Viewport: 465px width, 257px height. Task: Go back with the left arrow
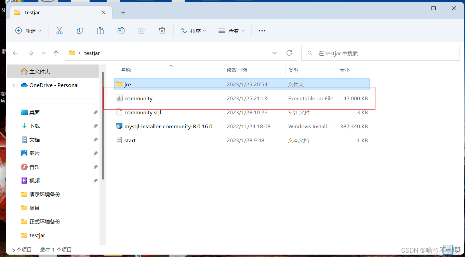pyautogui.click(x=15, y=53)
